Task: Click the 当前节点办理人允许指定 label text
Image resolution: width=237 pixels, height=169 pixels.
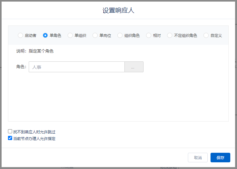Action: click(34, 138)
